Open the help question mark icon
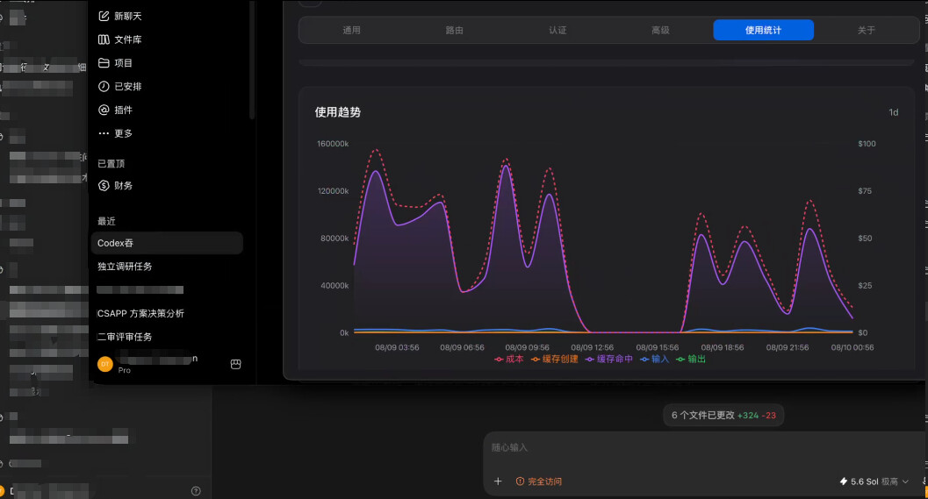Image resolution: width=928 pixels, height=499 pixels. (196, 491)
